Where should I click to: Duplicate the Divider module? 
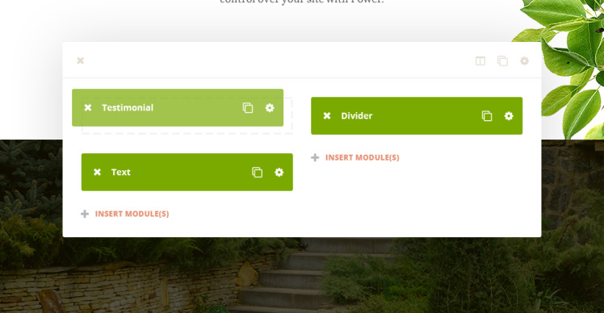[x=487, y=116]
